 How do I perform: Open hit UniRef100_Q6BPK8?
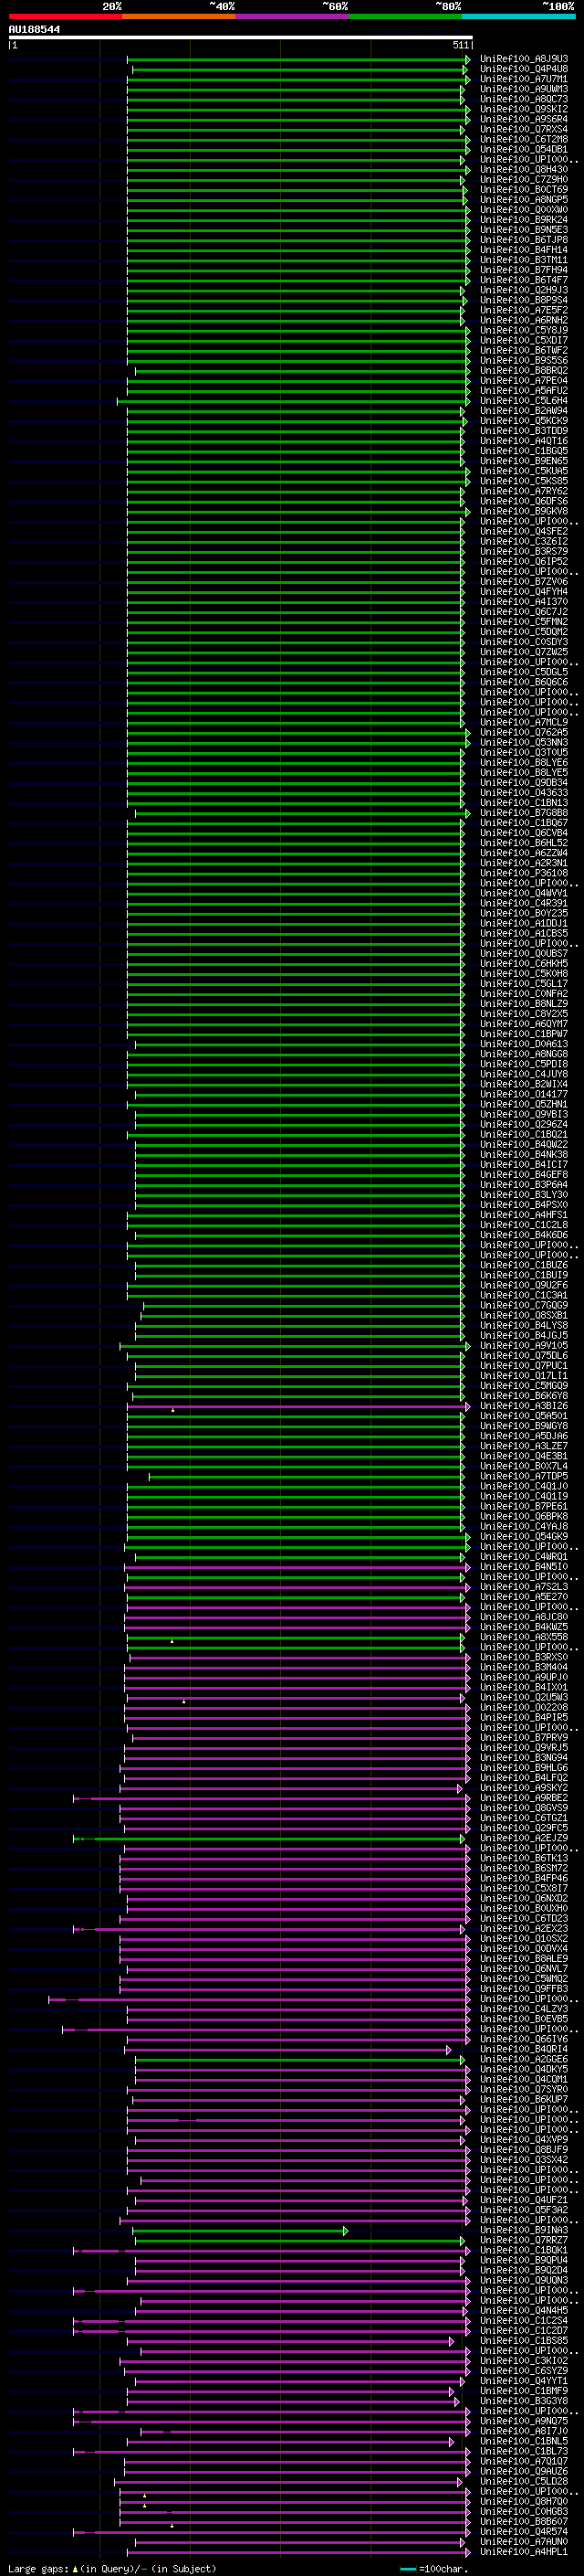[524, 1516]
